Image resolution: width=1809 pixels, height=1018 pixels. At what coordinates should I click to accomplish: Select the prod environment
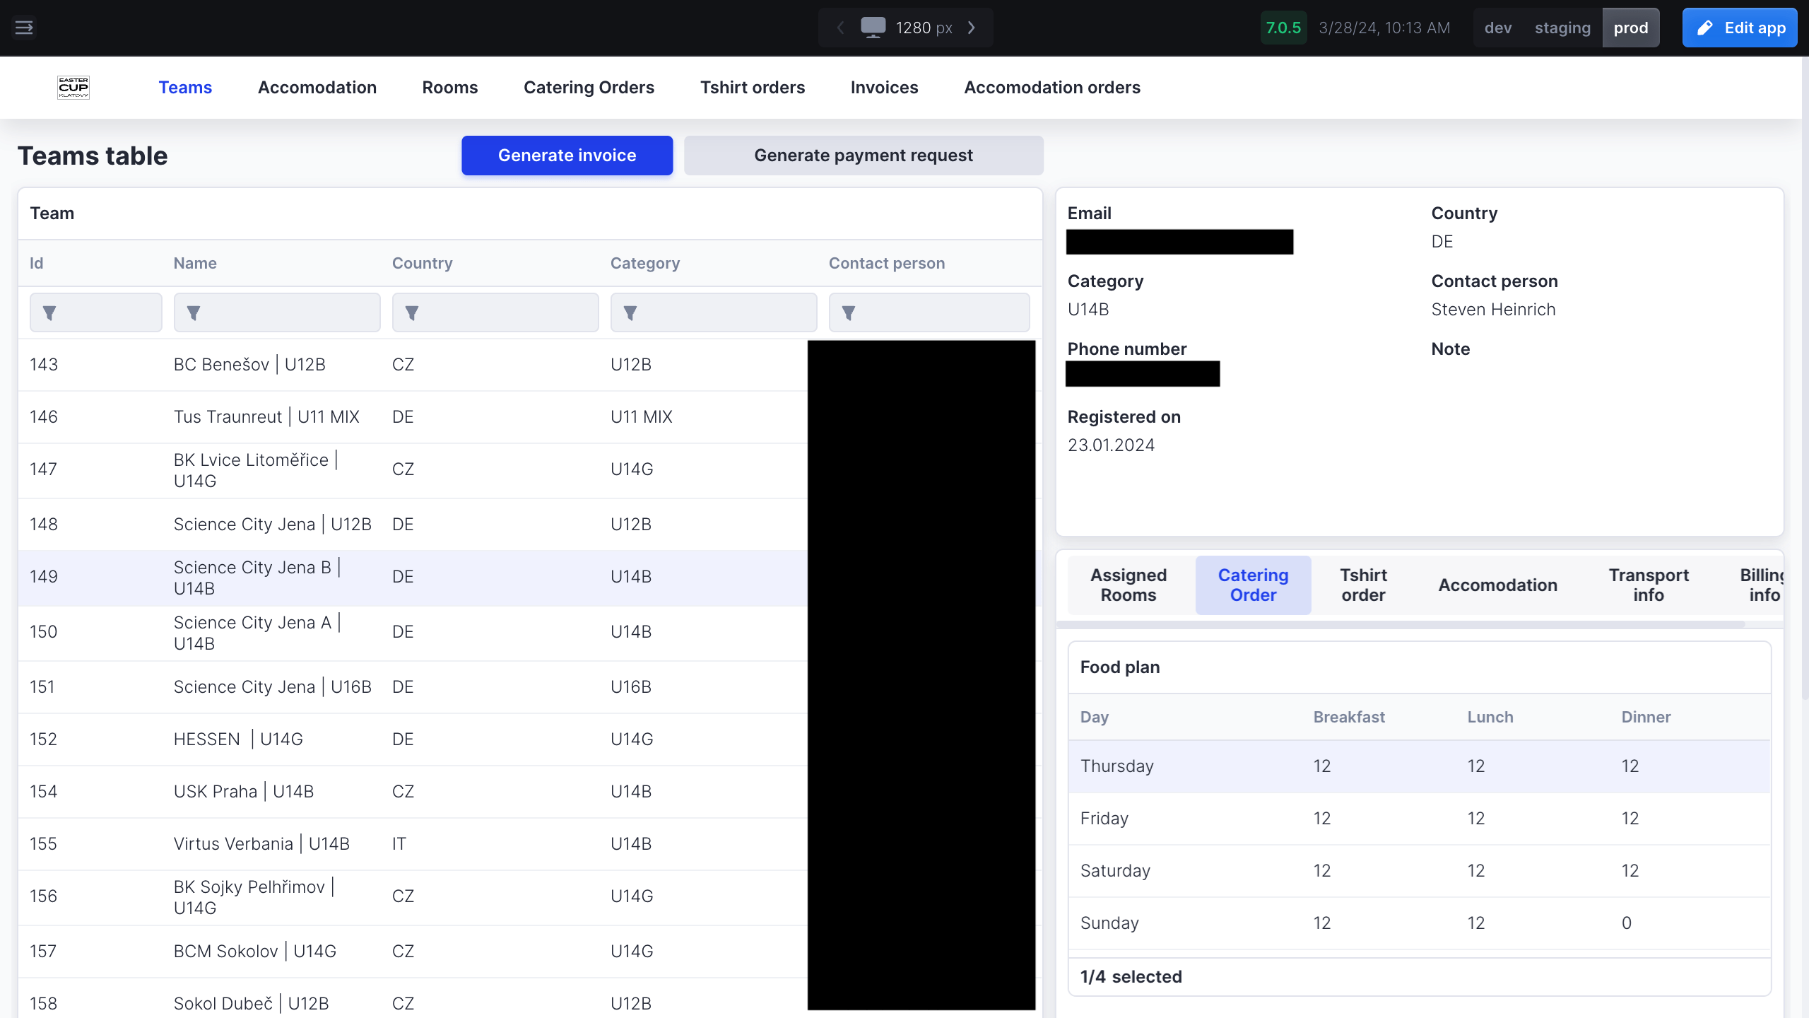tap(1631, 28)
